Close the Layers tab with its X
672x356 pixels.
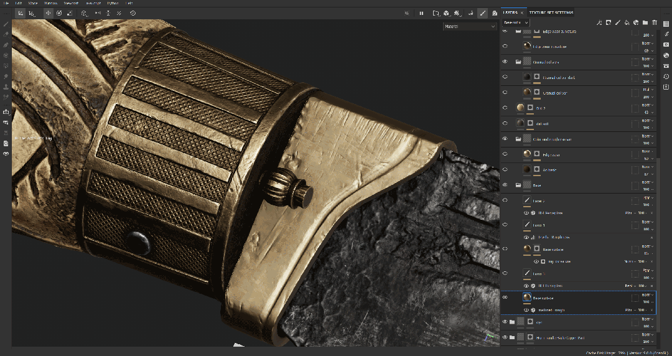(x=522, y=12)
